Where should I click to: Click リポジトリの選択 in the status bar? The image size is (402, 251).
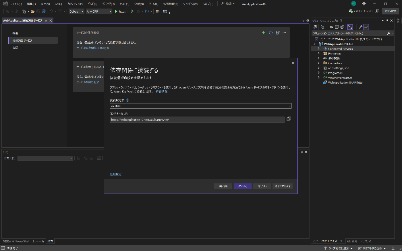[x=372, y=248]
